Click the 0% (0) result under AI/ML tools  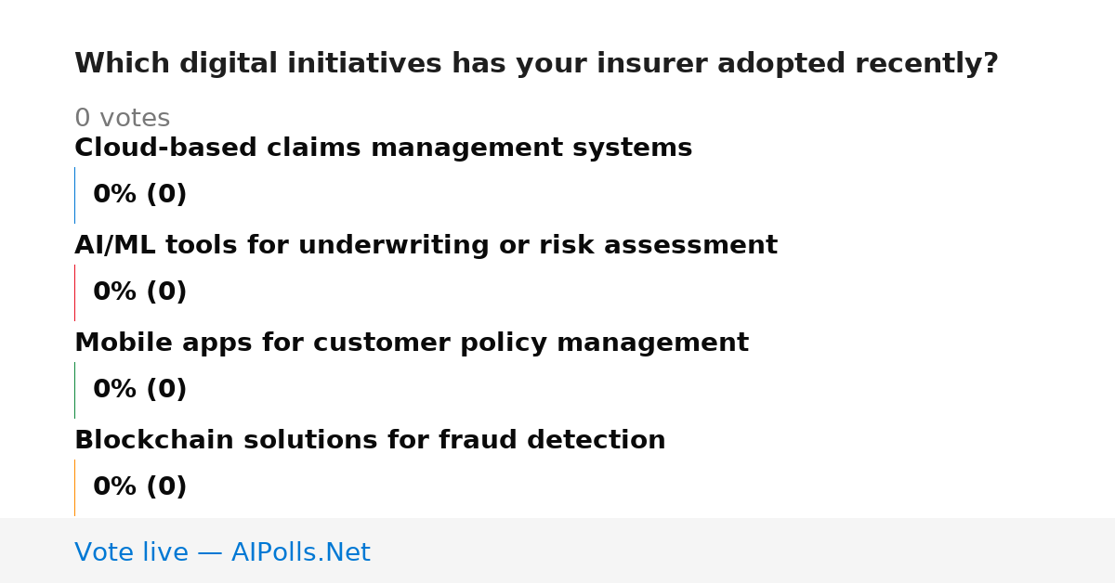[x=140, y=292]
